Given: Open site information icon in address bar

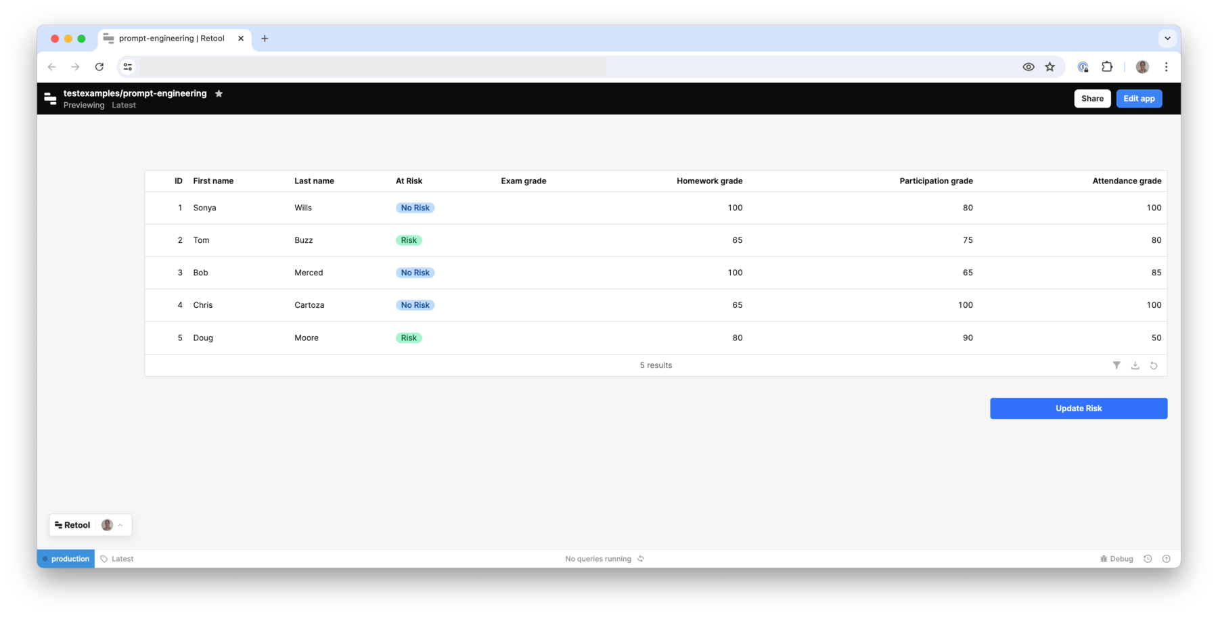Looking at the screenshot, I should [x=127, y=67].
